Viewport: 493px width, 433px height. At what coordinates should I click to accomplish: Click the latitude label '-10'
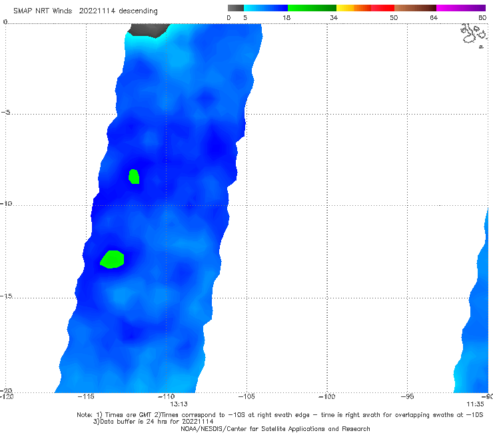(6, 203)
